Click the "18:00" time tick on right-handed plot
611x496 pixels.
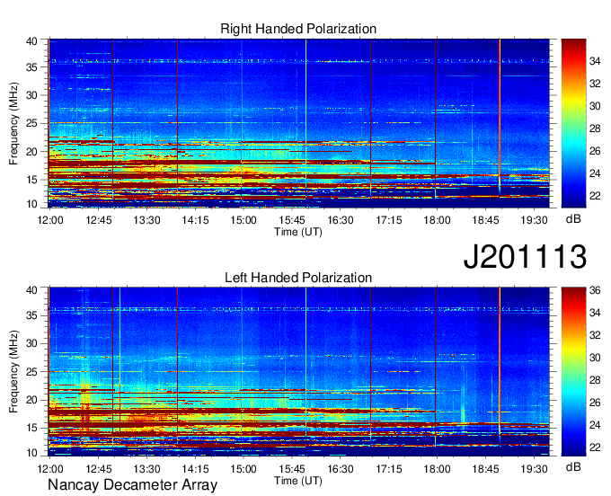(438, 220)
